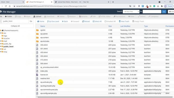Viewport: 174px width, 98px height.
Task: Select the /home/maasavin root tree node
Action: [11, 30]
